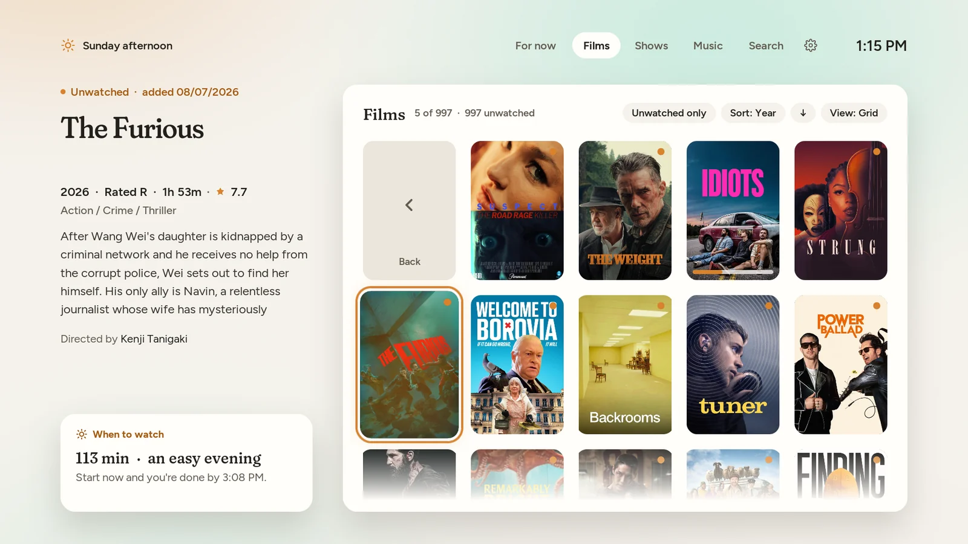Image resolution: width=968 pixels, height=544 pixels.
Task: Open the Search tab
Action: click(x=766, y=45)
